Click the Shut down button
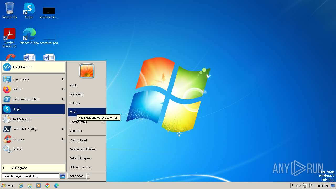Viewport: 336px width, 189px height. point(77,176)
